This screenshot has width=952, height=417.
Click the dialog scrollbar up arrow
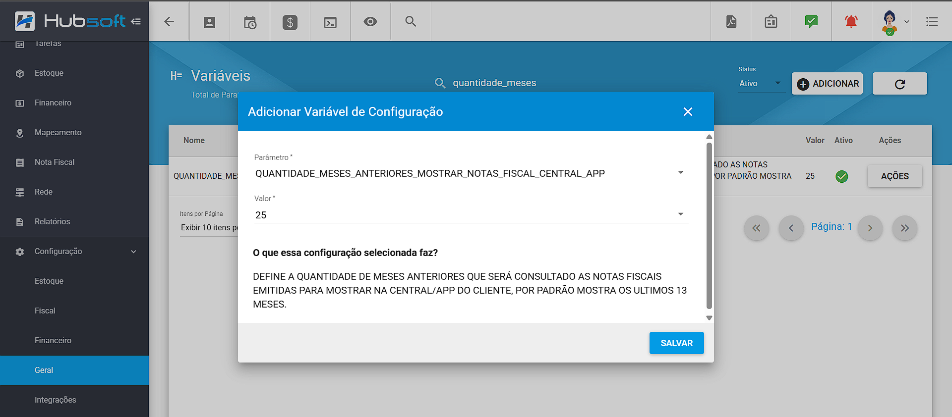pos(709,137)
